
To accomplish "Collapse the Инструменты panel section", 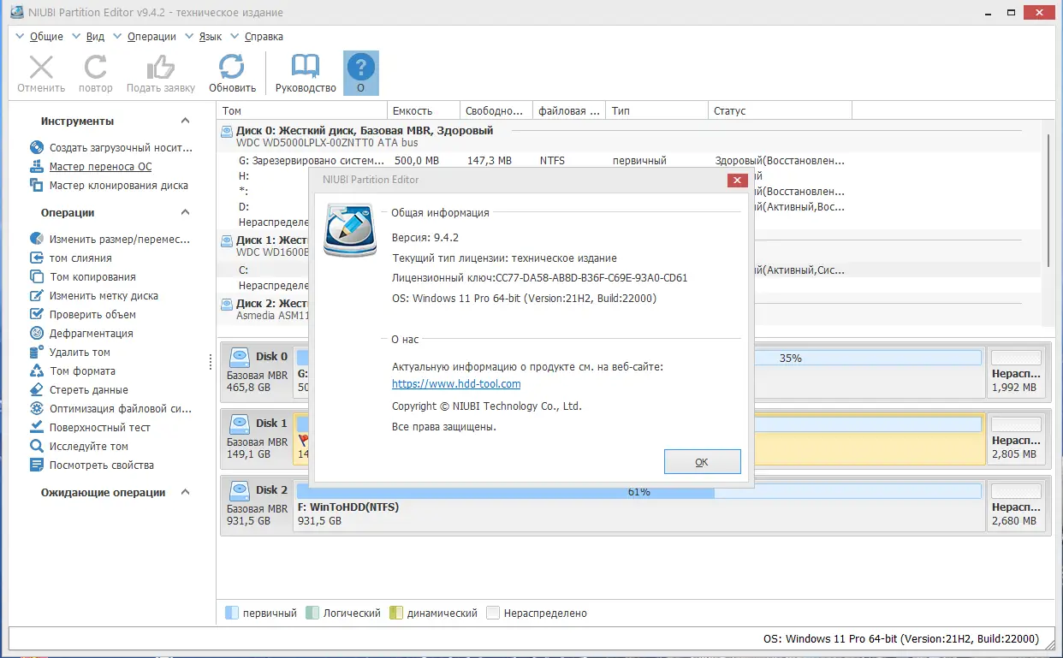I will coord(183,121).
